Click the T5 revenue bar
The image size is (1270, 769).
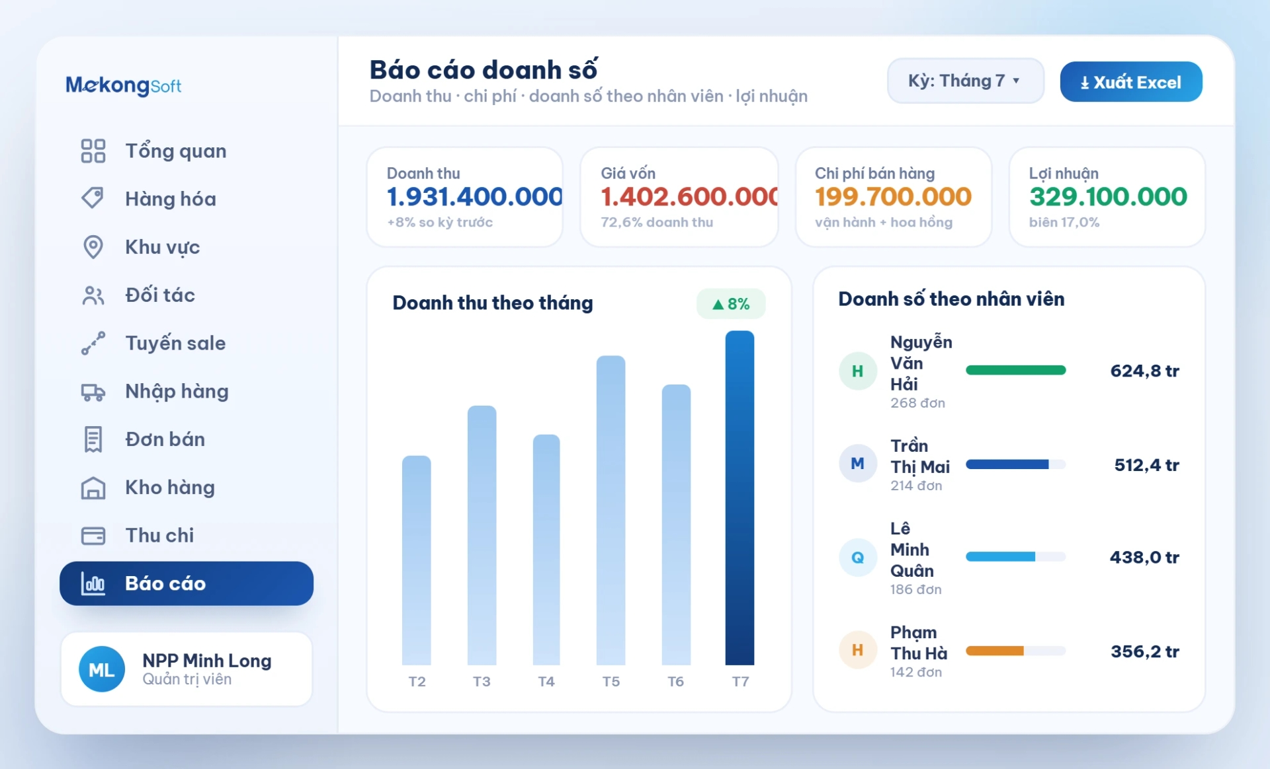(x=611, y=510)
